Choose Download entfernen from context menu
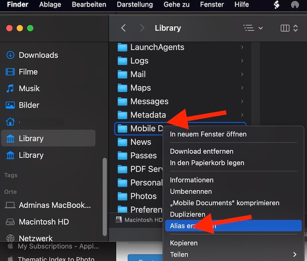 pos(202,151)
